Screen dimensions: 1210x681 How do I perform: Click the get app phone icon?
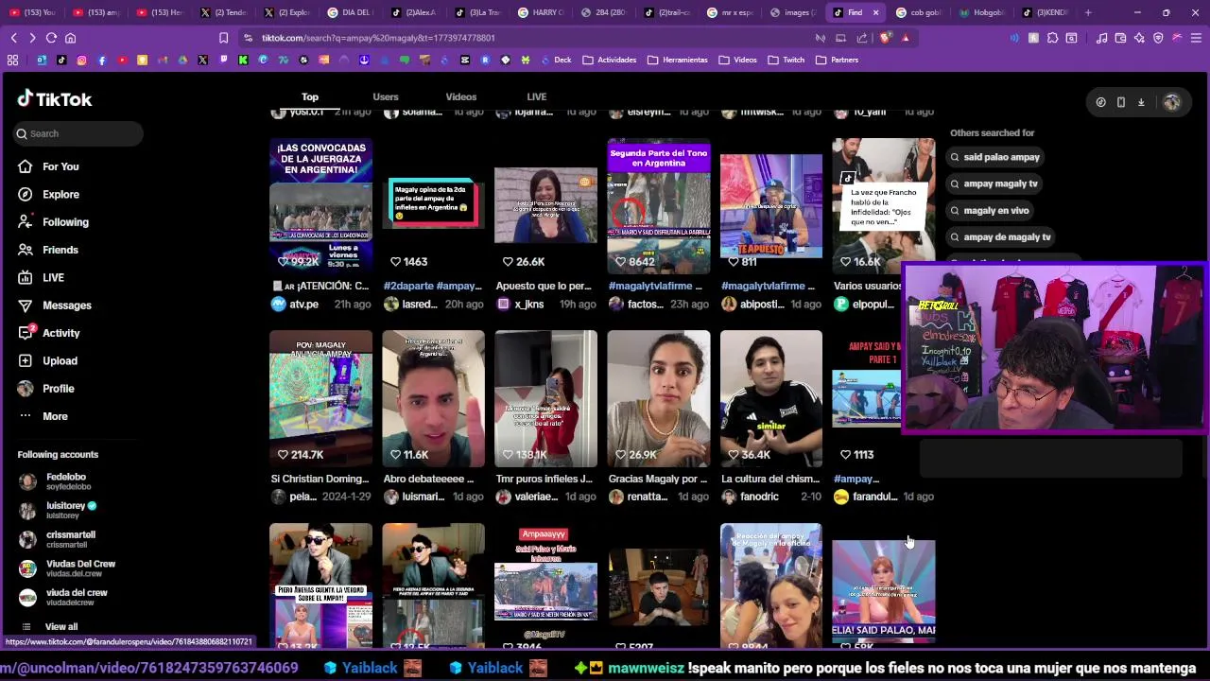coord(1121,102)
